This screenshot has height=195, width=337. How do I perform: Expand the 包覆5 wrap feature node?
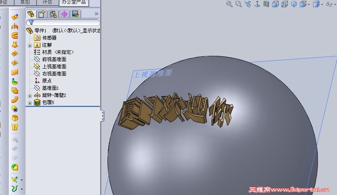click(x=30, y=103)
